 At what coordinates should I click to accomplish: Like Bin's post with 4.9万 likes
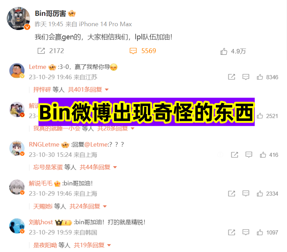coord(224,51)
